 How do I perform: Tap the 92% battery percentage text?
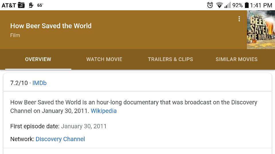coord(237,5)
